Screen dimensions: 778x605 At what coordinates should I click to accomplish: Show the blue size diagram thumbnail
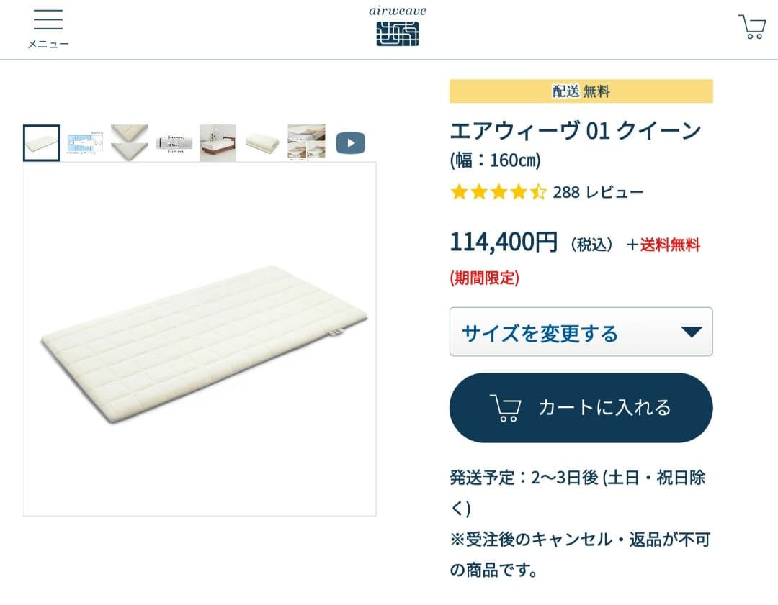(x=85, y=142)
